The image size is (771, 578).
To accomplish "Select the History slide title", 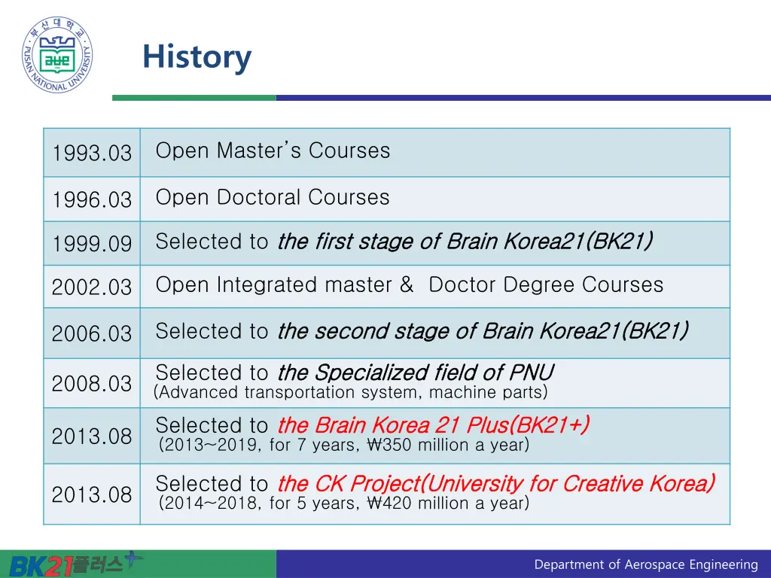I will (197, 57).
